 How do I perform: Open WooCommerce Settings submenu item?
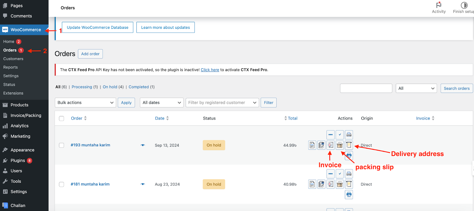(x=11, y=76)
